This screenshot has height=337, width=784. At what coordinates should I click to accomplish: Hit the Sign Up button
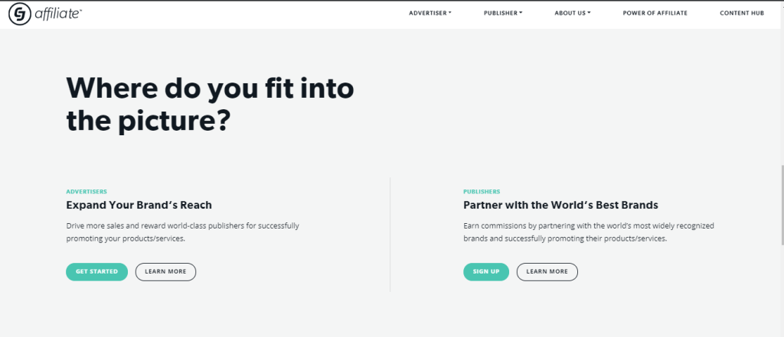pos(485,271)
